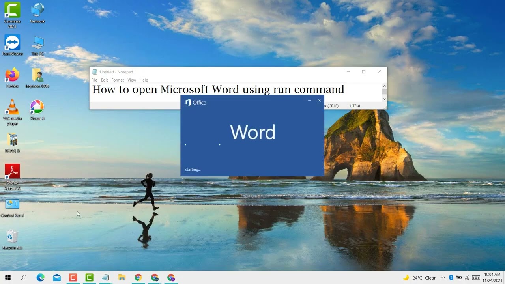Maximize the Notepad window
The image size is (505, 284).
364,72
